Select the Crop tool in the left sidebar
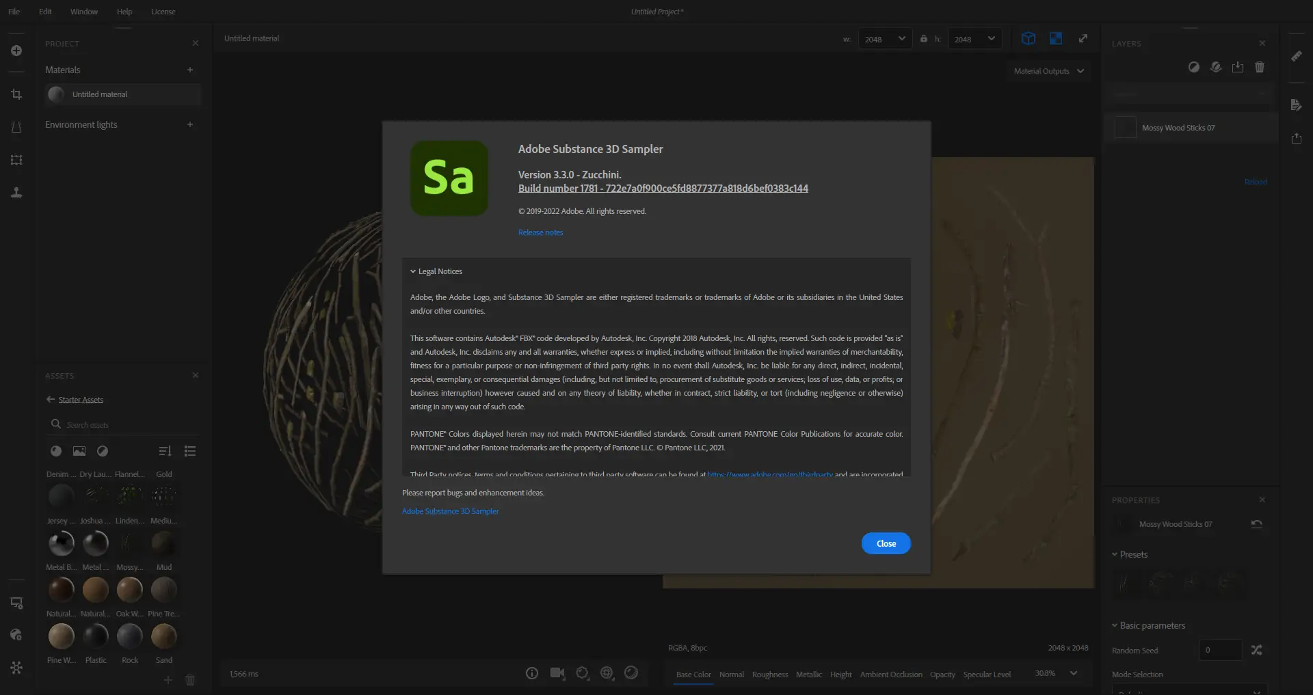This screenshot has width=1313, height=695. pos(16,94)
